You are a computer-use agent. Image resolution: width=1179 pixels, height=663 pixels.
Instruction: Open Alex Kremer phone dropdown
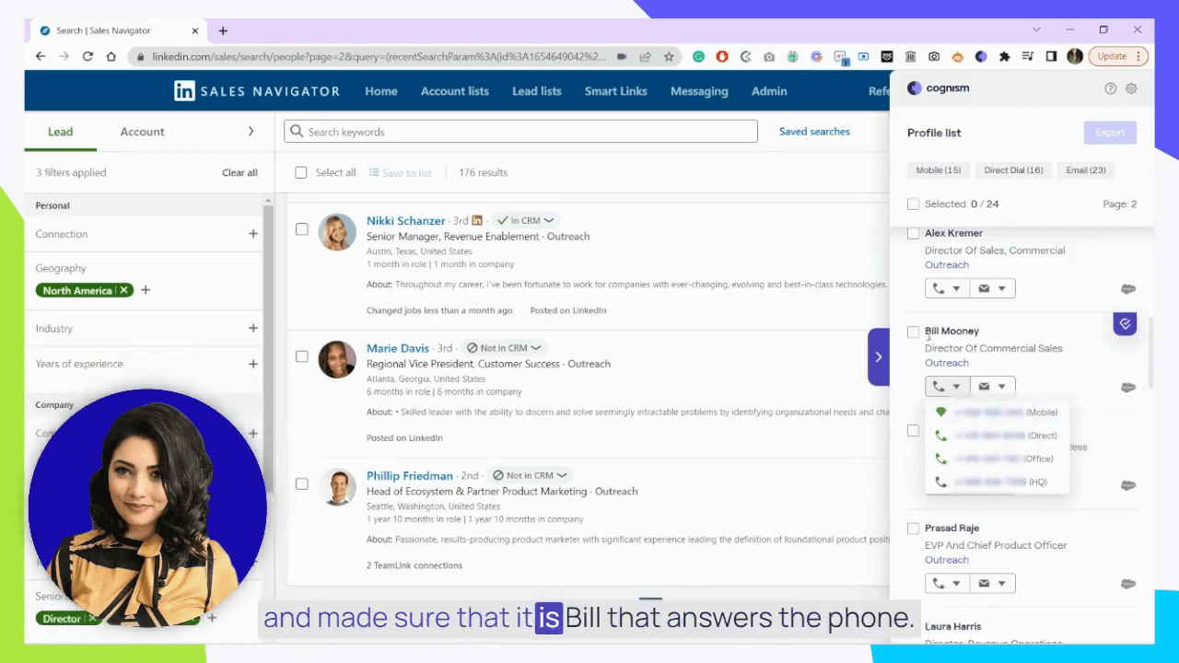coord(947,288)
